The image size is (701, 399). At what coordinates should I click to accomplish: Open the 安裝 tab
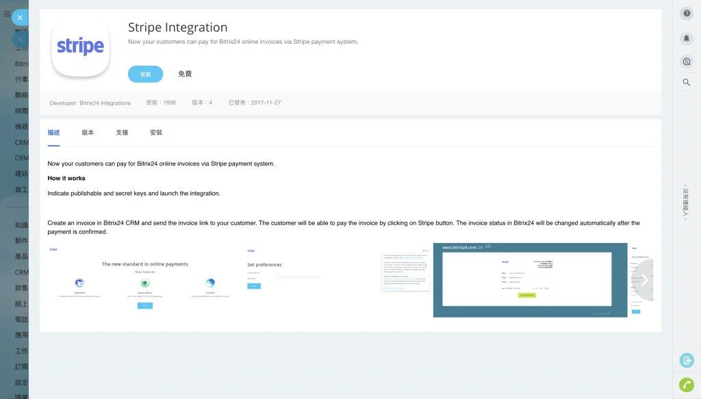pos(156,133)
